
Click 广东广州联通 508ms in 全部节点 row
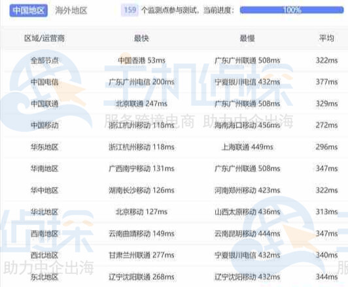[x=247, y=60]
